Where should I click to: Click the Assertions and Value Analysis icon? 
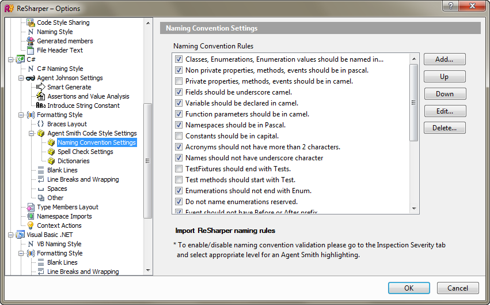[x=41, y=96]
